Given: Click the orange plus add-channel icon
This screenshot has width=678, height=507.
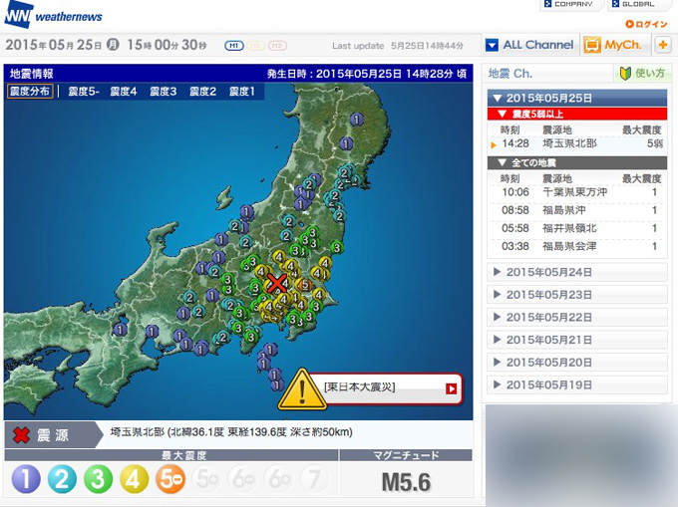Looking at the screenshot, I should tap(662, 45).
